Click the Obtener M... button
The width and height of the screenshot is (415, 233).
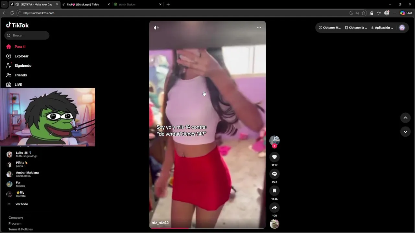[330, 28]
